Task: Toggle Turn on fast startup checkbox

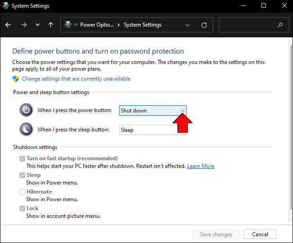Action: point(23,158)
